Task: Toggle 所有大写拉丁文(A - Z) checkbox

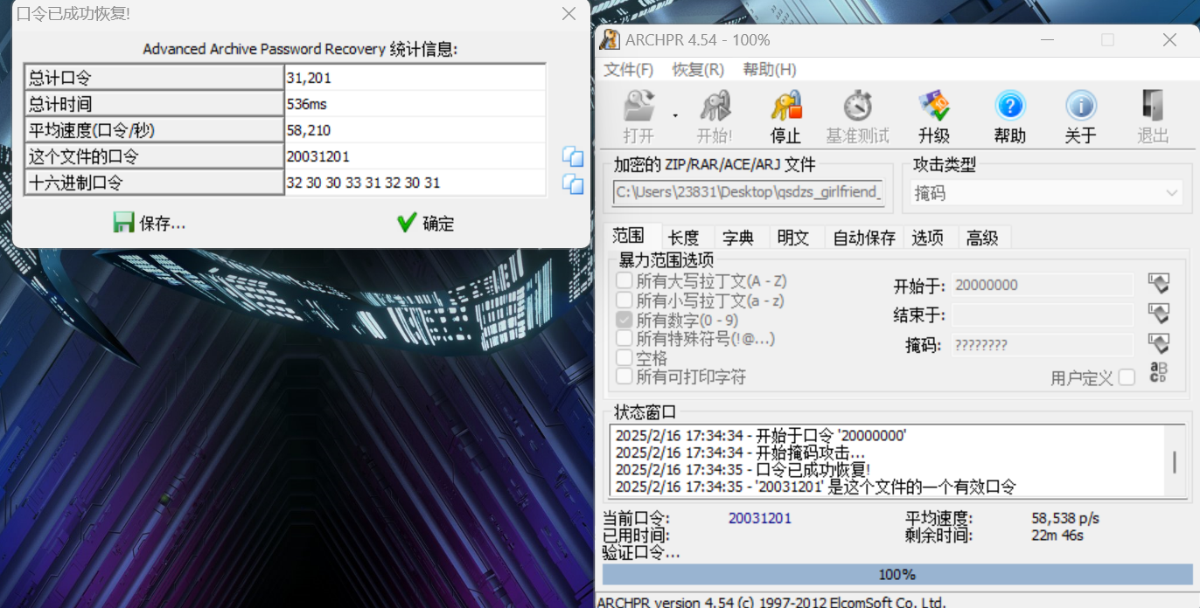Action: tap(624, 281)
